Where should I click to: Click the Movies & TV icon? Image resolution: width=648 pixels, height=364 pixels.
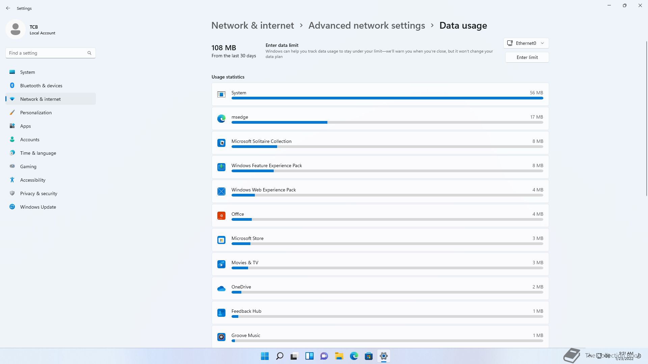pos(221,264)
